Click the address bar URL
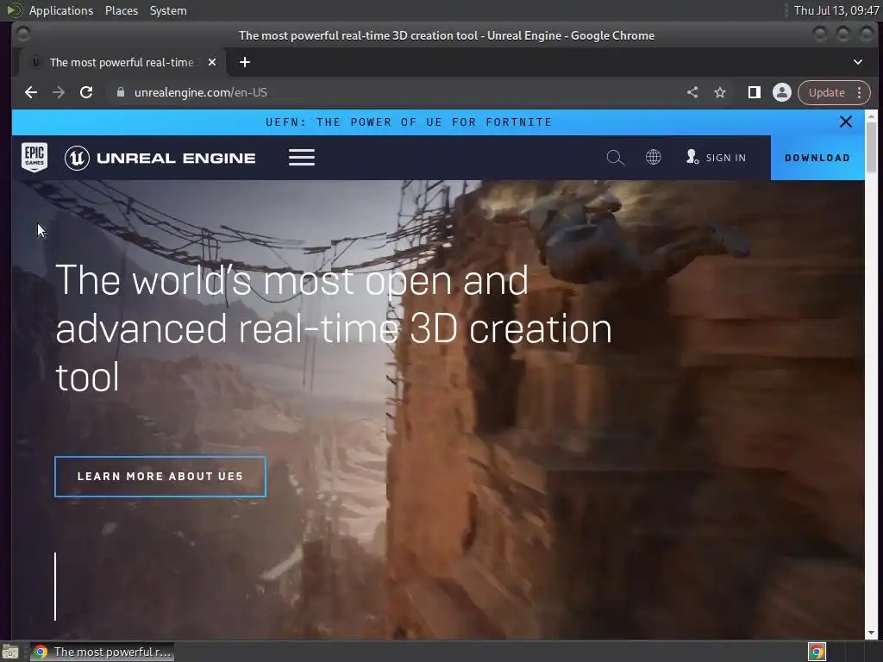This screenshot has height=662, width=883. 200,92
